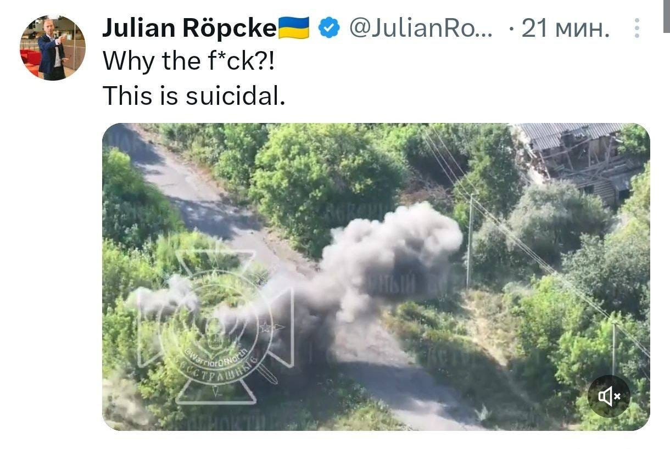Viewport: 670px width, 449px height.
Task: Unmute the video using the speaker icon
Action: (608, 396)
